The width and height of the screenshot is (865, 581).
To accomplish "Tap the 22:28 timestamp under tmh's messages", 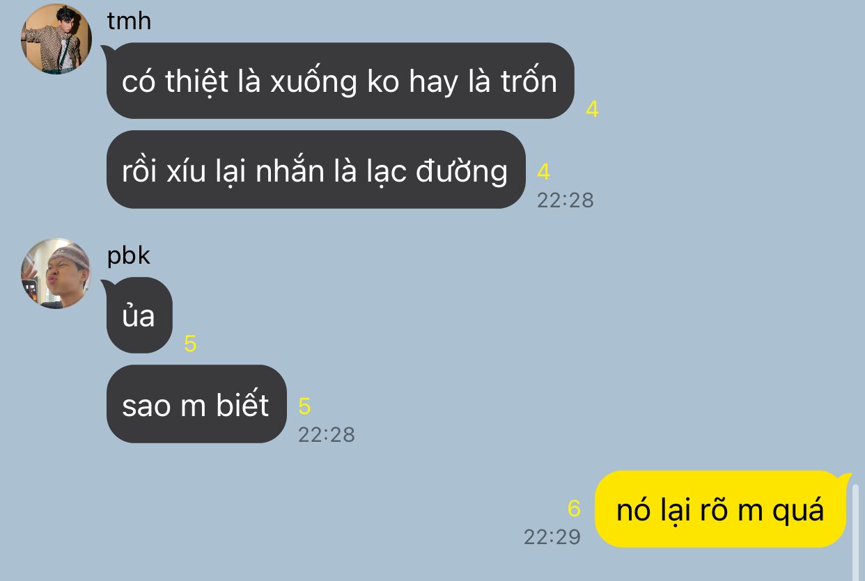I will (x=565, y=200).
